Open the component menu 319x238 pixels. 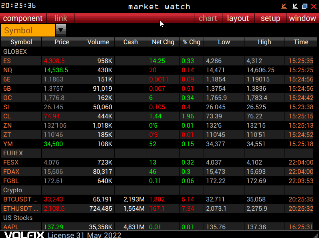tap(23, 18)
